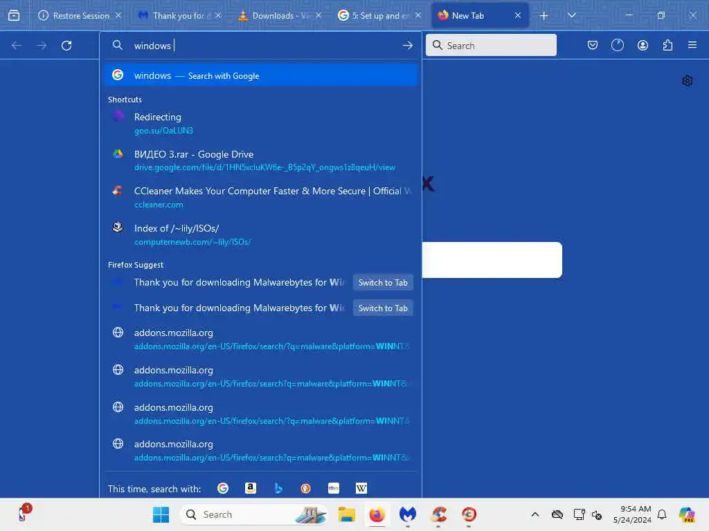Open the display tray icon beside OneDrive
This screenshot has width=709, height=531.
579,514
